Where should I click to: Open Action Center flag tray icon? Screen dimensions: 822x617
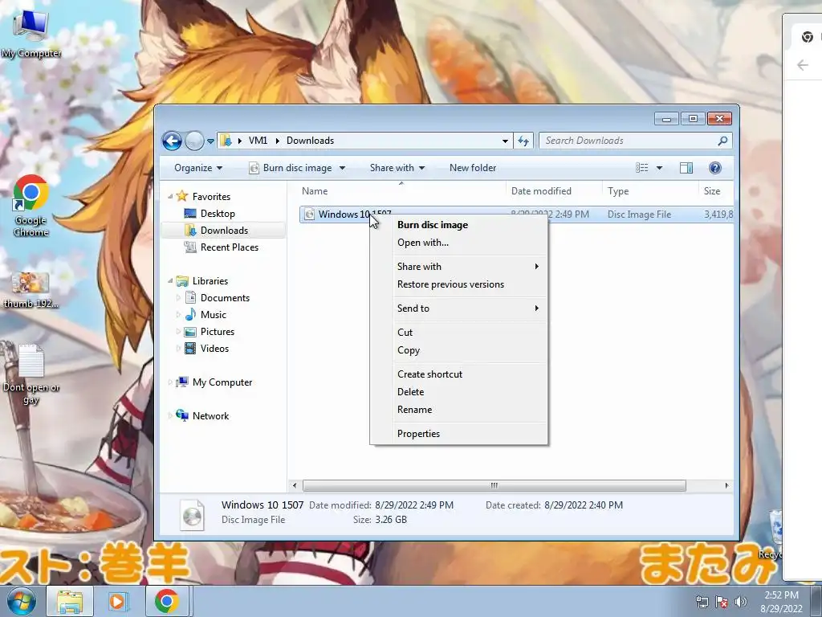pos(722,602)
